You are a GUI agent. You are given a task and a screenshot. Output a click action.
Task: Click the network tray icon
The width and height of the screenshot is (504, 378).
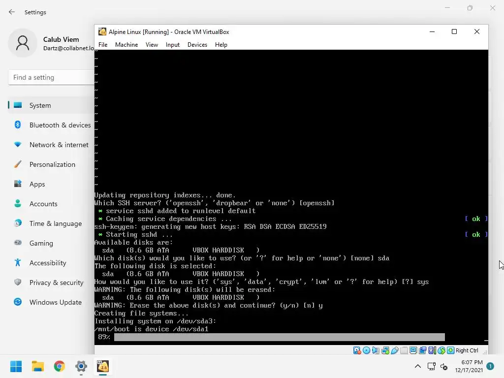coord(431,366)
